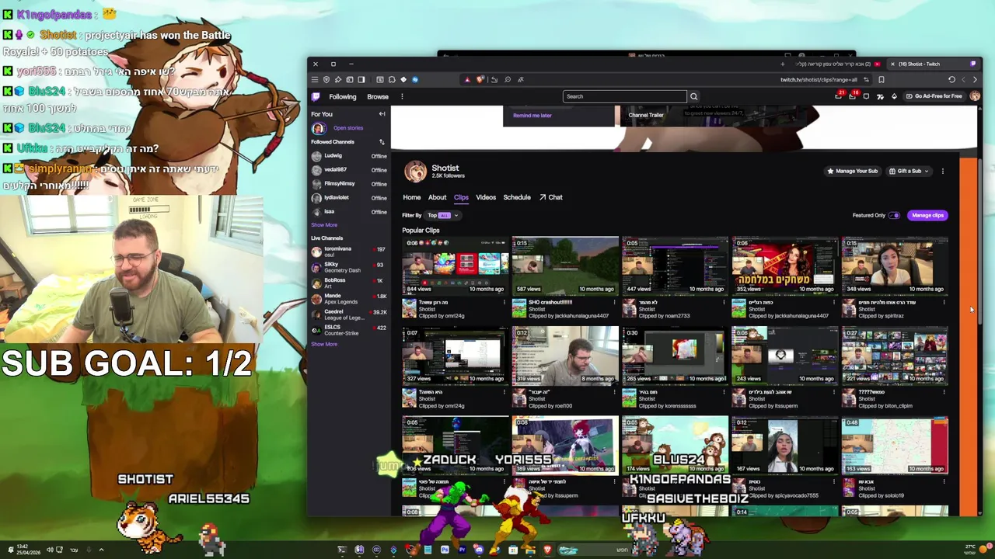Pop out the Chat link
This screenshot has width=995, height=559.
point(551,197)
